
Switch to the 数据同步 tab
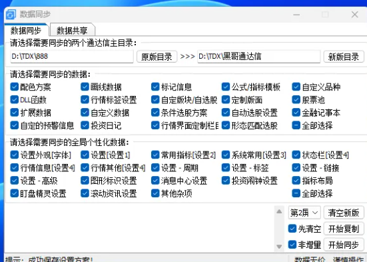pos(26,31)
